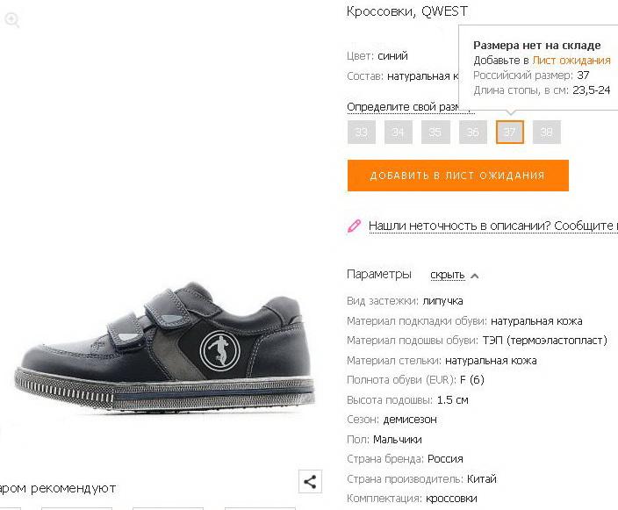Click the 'рекомендуют' recommendations heading
Screen dimensions: 618x510
coord(74,488)
